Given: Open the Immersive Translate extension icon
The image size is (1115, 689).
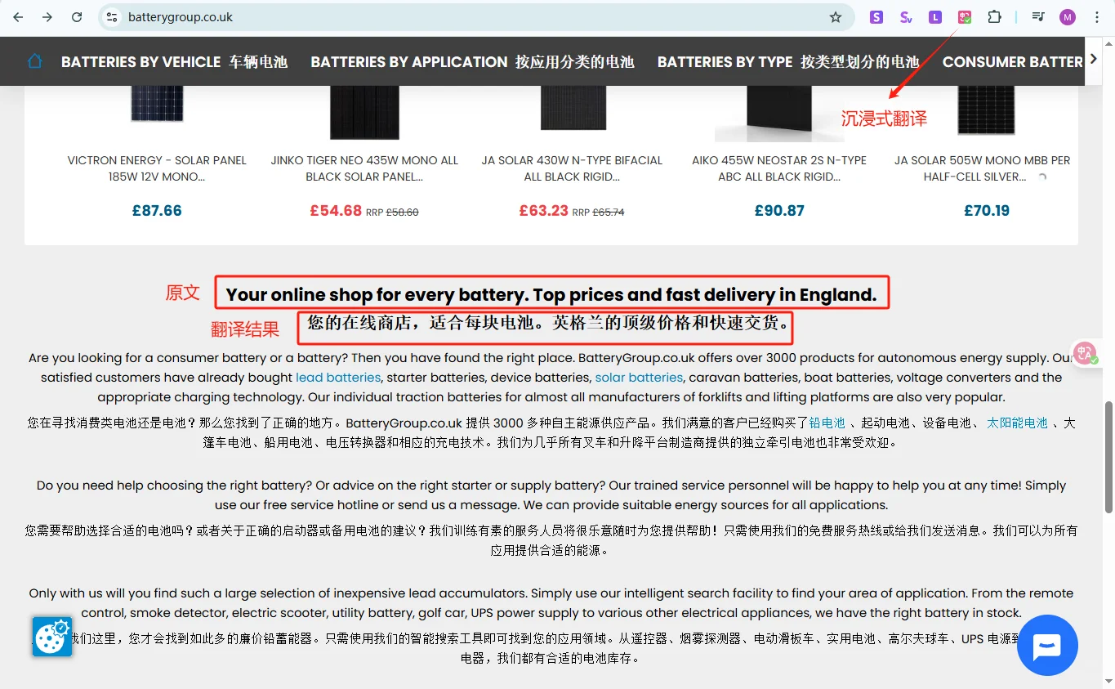Looking at the screenshot, I should point(964,16).
